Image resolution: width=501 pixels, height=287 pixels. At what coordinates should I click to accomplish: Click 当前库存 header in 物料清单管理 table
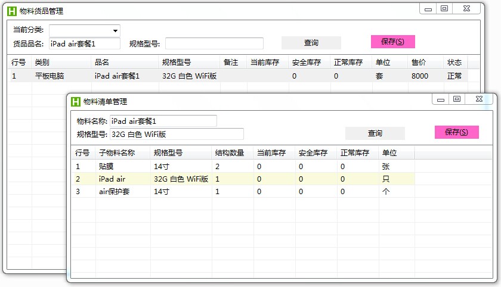(274, 153)
